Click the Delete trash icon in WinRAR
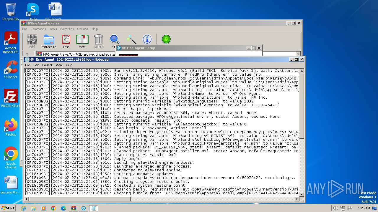378x212 pixels. [99, 42]
